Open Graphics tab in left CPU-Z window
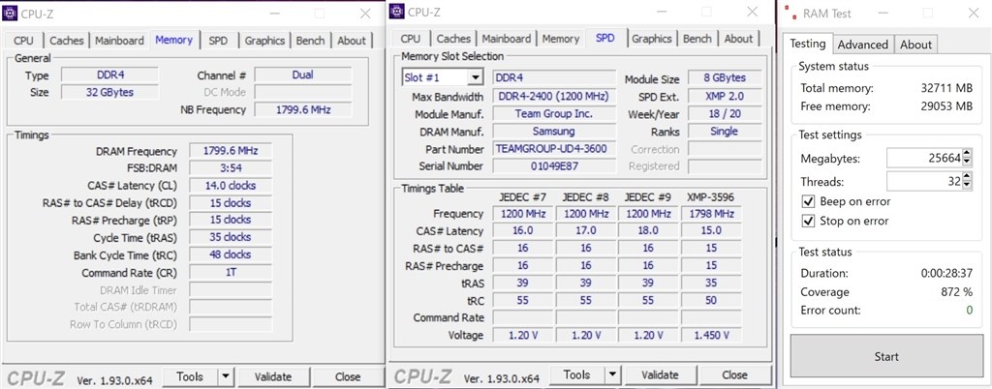 pyautogui.click(x=264, y=41)
